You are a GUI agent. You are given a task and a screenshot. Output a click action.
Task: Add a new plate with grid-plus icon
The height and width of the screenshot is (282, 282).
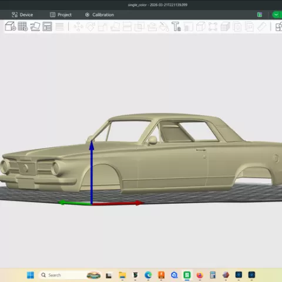23,26
